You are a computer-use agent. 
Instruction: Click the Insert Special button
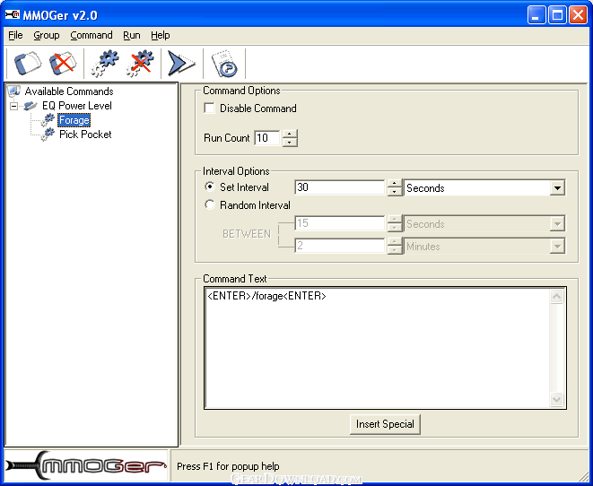coord(385,424)
